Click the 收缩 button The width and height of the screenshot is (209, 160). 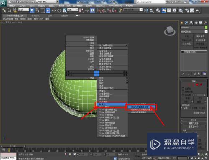tap(187, 98)
